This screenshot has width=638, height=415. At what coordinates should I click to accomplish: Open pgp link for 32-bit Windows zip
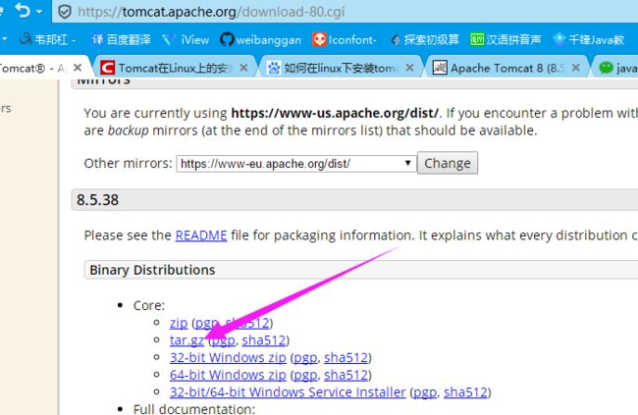305,358
